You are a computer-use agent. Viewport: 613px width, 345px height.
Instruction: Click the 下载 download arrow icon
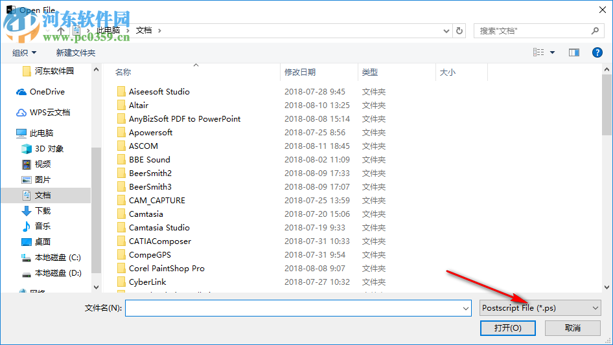point(26,211)
